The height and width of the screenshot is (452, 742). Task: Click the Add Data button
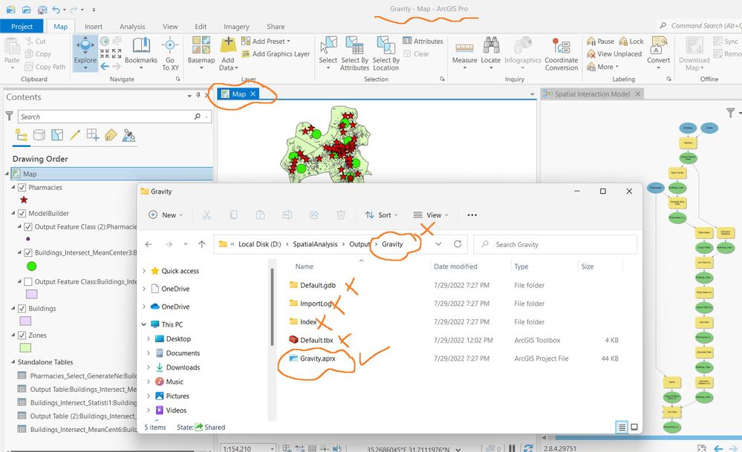point(228,53)
